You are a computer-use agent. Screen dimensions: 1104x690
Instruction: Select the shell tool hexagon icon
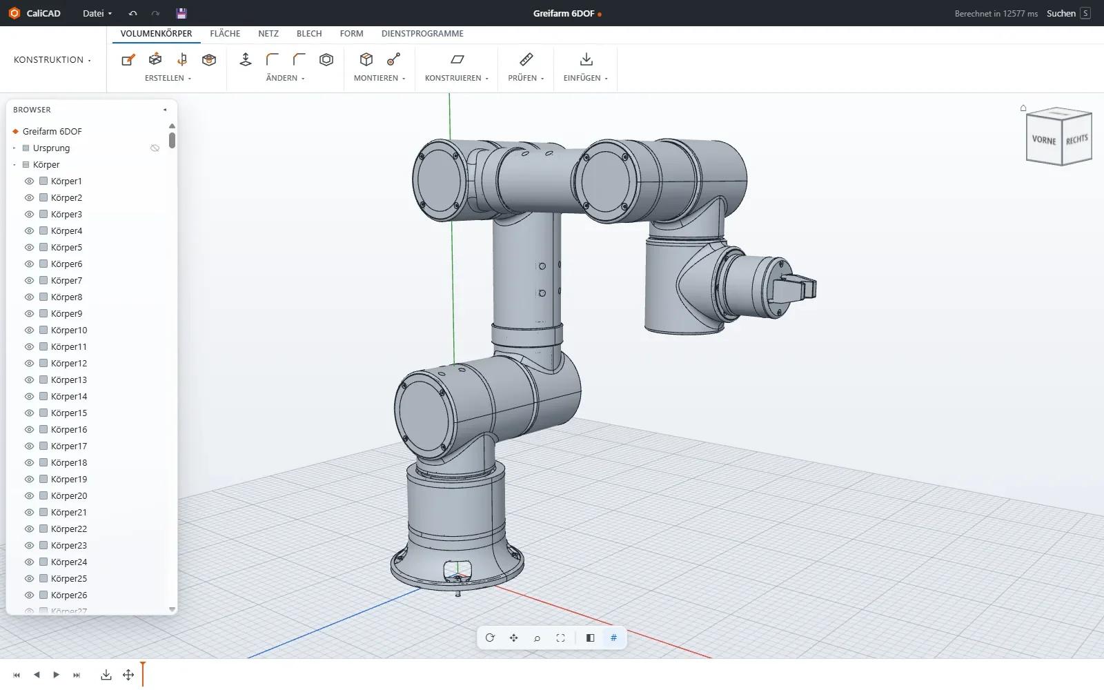pos(326,60)
